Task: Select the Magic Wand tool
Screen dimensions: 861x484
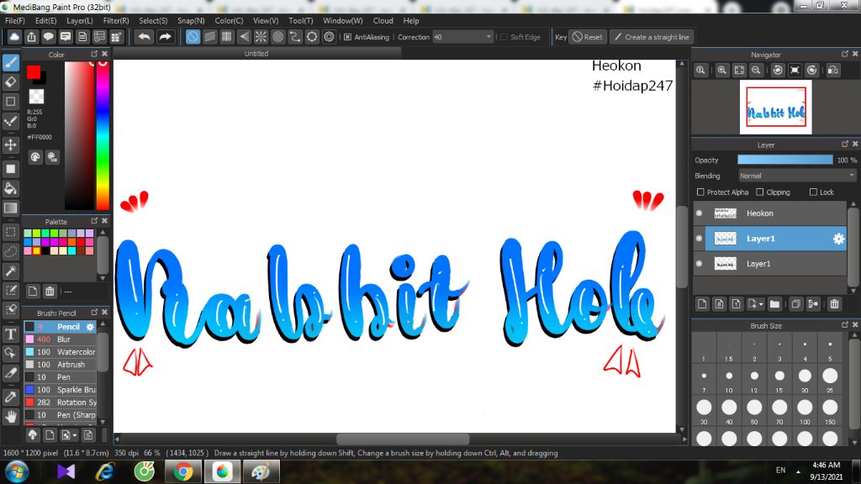Action: click(11, 271)
